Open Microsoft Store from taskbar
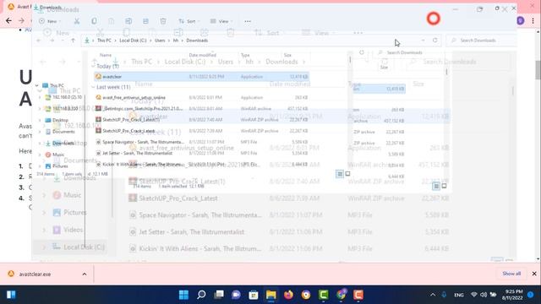Image resolution: width=541 pixels, height=304 pixels. [x=254, y=295]
